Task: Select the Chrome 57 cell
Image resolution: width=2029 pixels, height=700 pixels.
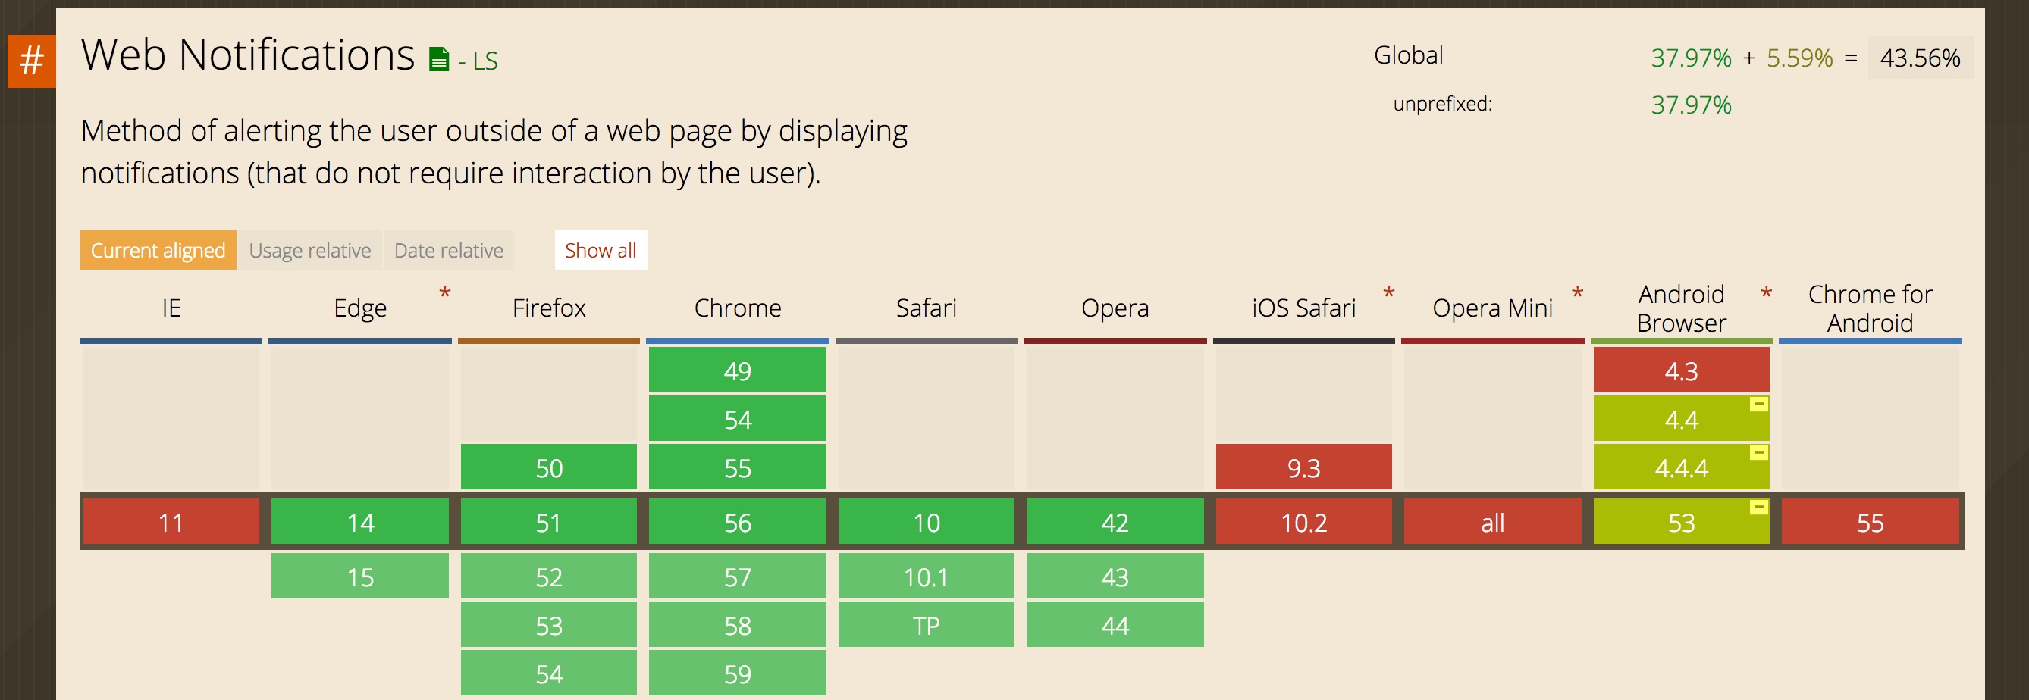Action: [737, 577]
